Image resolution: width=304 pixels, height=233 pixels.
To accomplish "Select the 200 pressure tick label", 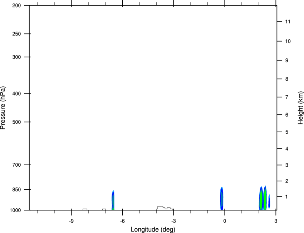I will tap(16, 5).
